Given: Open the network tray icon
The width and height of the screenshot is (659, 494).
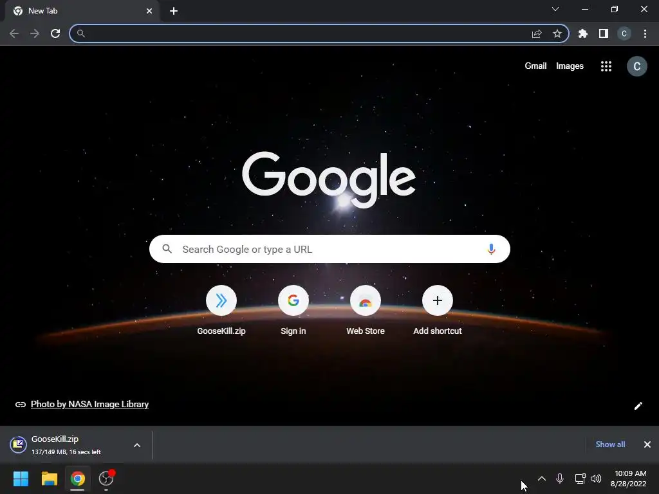Looking at the screenshot, I should pos(580,479).
